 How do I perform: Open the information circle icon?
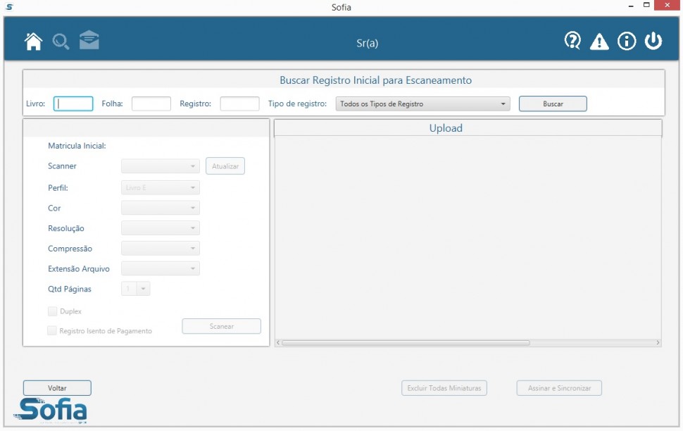pos(627,42)
